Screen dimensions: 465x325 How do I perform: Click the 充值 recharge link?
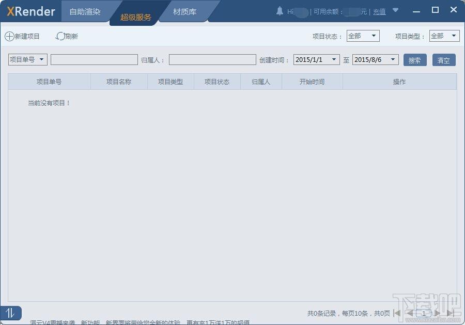(x=379, y=11)
